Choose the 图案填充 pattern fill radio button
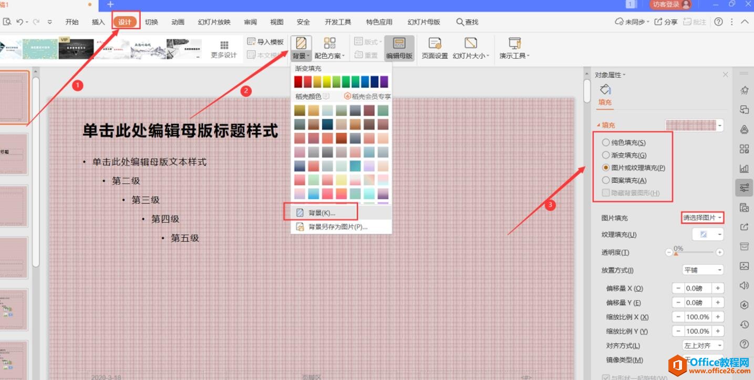The width and height of the screenshot is (754, 380). pos(606,181)
